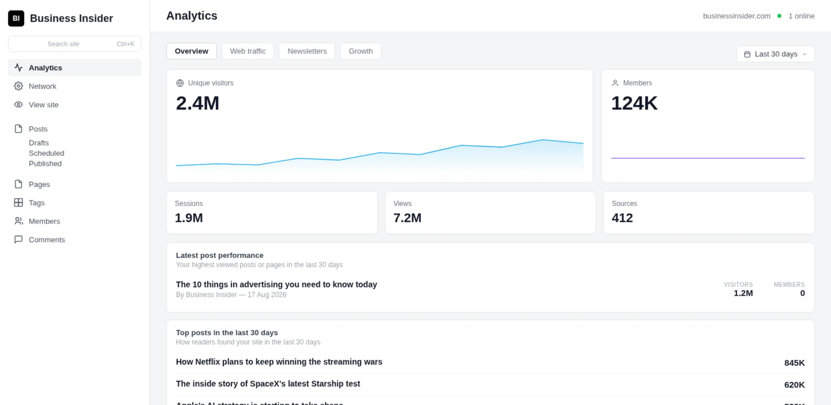Click the Business Insider site title

point(71,18)
